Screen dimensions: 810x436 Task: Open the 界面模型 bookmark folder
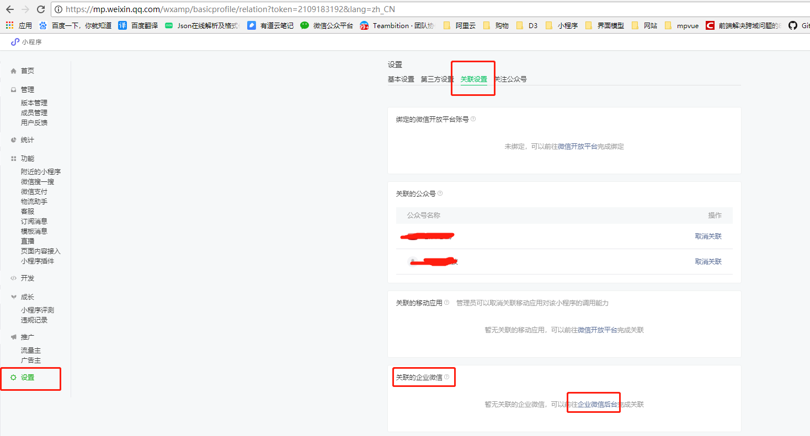[604, 25]
